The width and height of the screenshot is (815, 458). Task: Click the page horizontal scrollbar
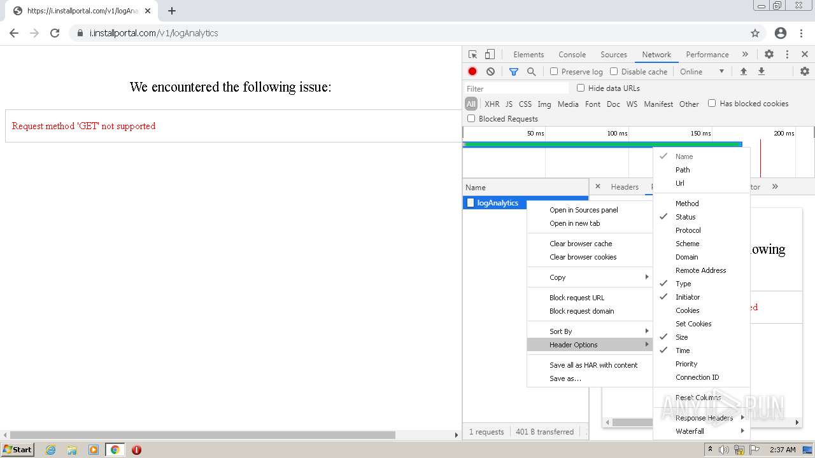coord(203,435)
